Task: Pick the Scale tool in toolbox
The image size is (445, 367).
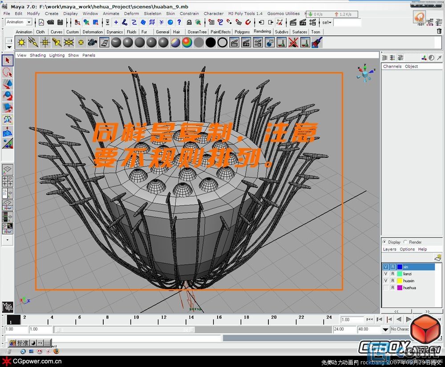Action: 8,108
